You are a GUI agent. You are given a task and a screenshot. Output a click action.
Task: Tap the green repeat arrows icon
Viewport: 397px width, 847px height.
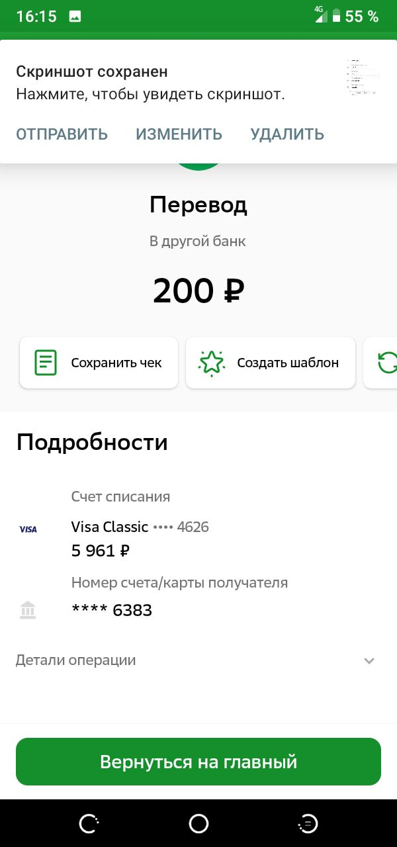[x=387, y=363]
